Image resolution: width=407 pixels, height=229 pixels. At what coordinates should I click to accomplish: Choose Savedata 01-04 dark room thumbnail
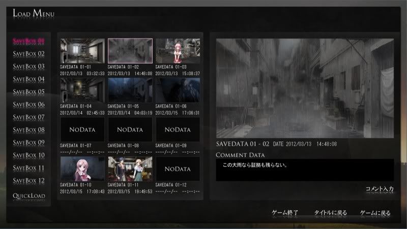[82, 90]
